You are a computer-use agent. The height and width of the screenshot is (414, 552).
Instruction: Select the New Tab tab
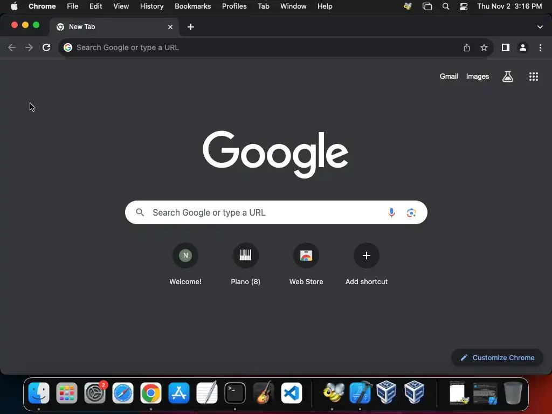pos(114,27)
